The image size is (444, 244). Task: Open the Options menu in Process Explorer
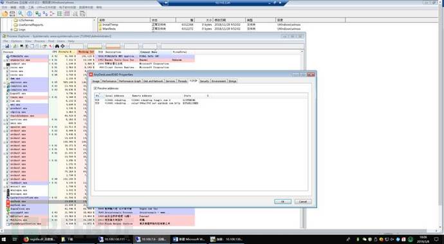pos(17,41)
